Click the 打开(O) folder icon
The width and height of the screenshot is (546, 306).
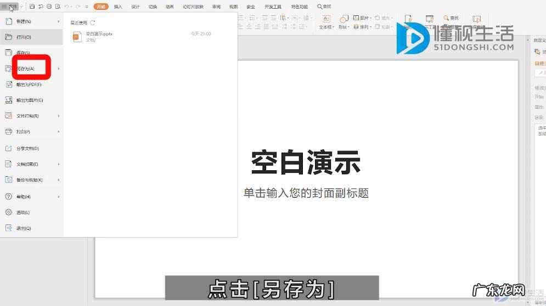pos(9,37)
